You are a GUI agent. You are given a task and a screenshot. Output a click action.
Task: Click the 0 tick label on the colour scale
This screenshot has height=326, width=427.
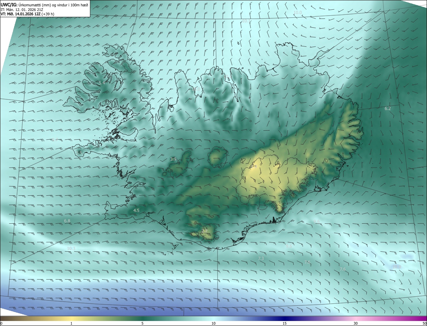(1, 323)
